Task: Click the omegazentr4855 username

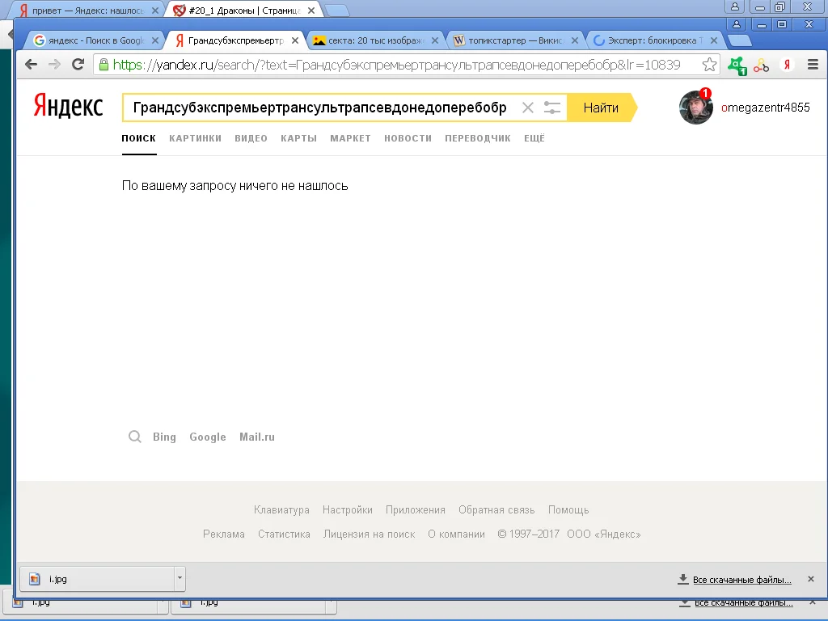Action: click(765, 108)
